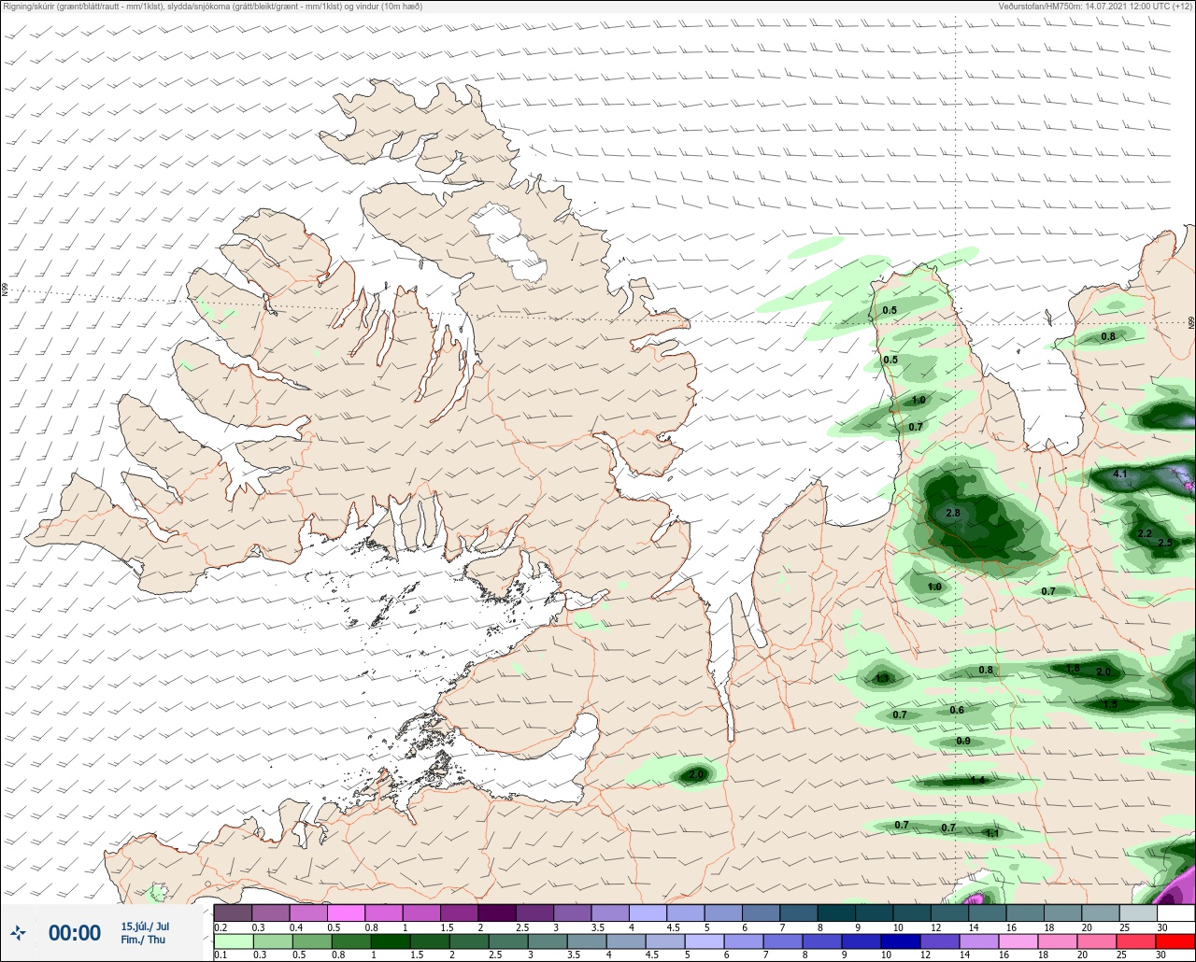This screenshot has height=962, width=1196.
Task: Pick the periwinkle swatch labeled 5 in lower legend
Action: click(705, 940)
